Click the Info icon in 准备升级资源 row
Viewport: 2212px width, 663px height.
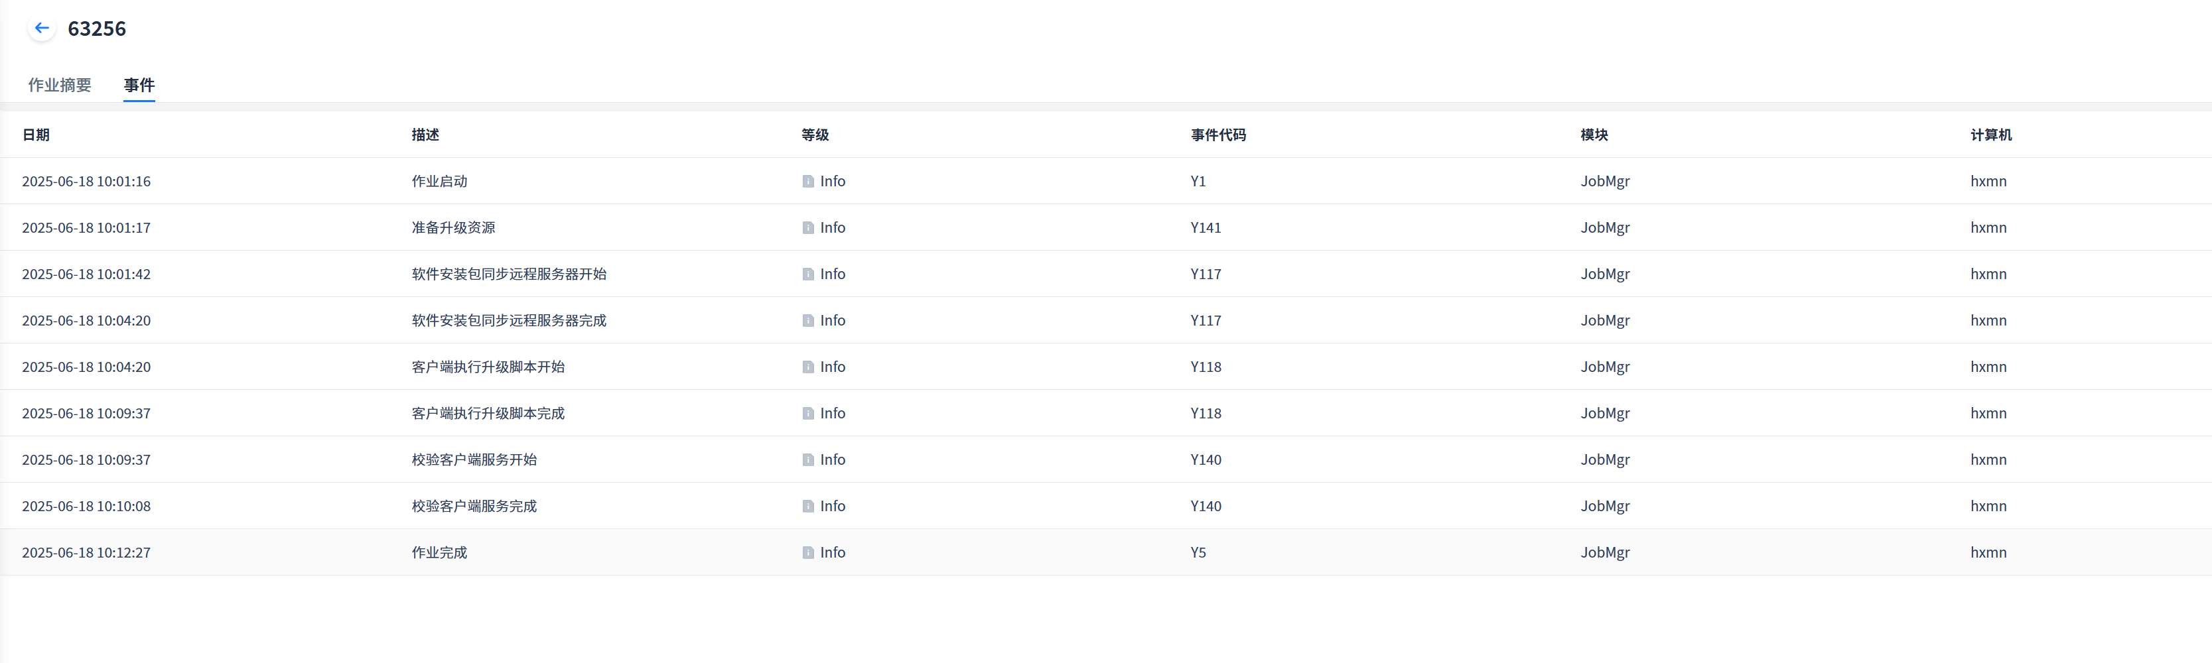coord(808,228)
